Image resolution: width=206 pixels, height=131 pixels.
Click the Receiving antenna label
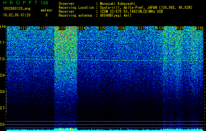(75, 15)
